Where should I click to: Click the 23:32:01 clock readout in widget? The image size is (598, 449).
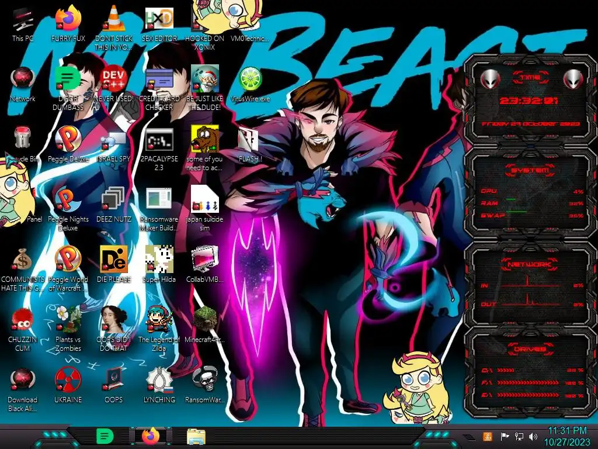click(529, 101)
